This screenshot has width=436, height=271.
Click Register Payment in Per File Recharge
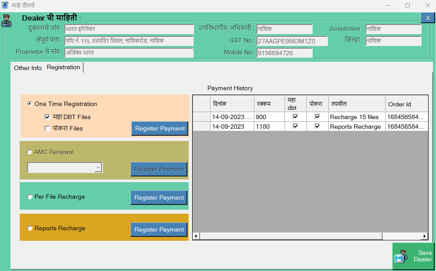tap(159, 197)
